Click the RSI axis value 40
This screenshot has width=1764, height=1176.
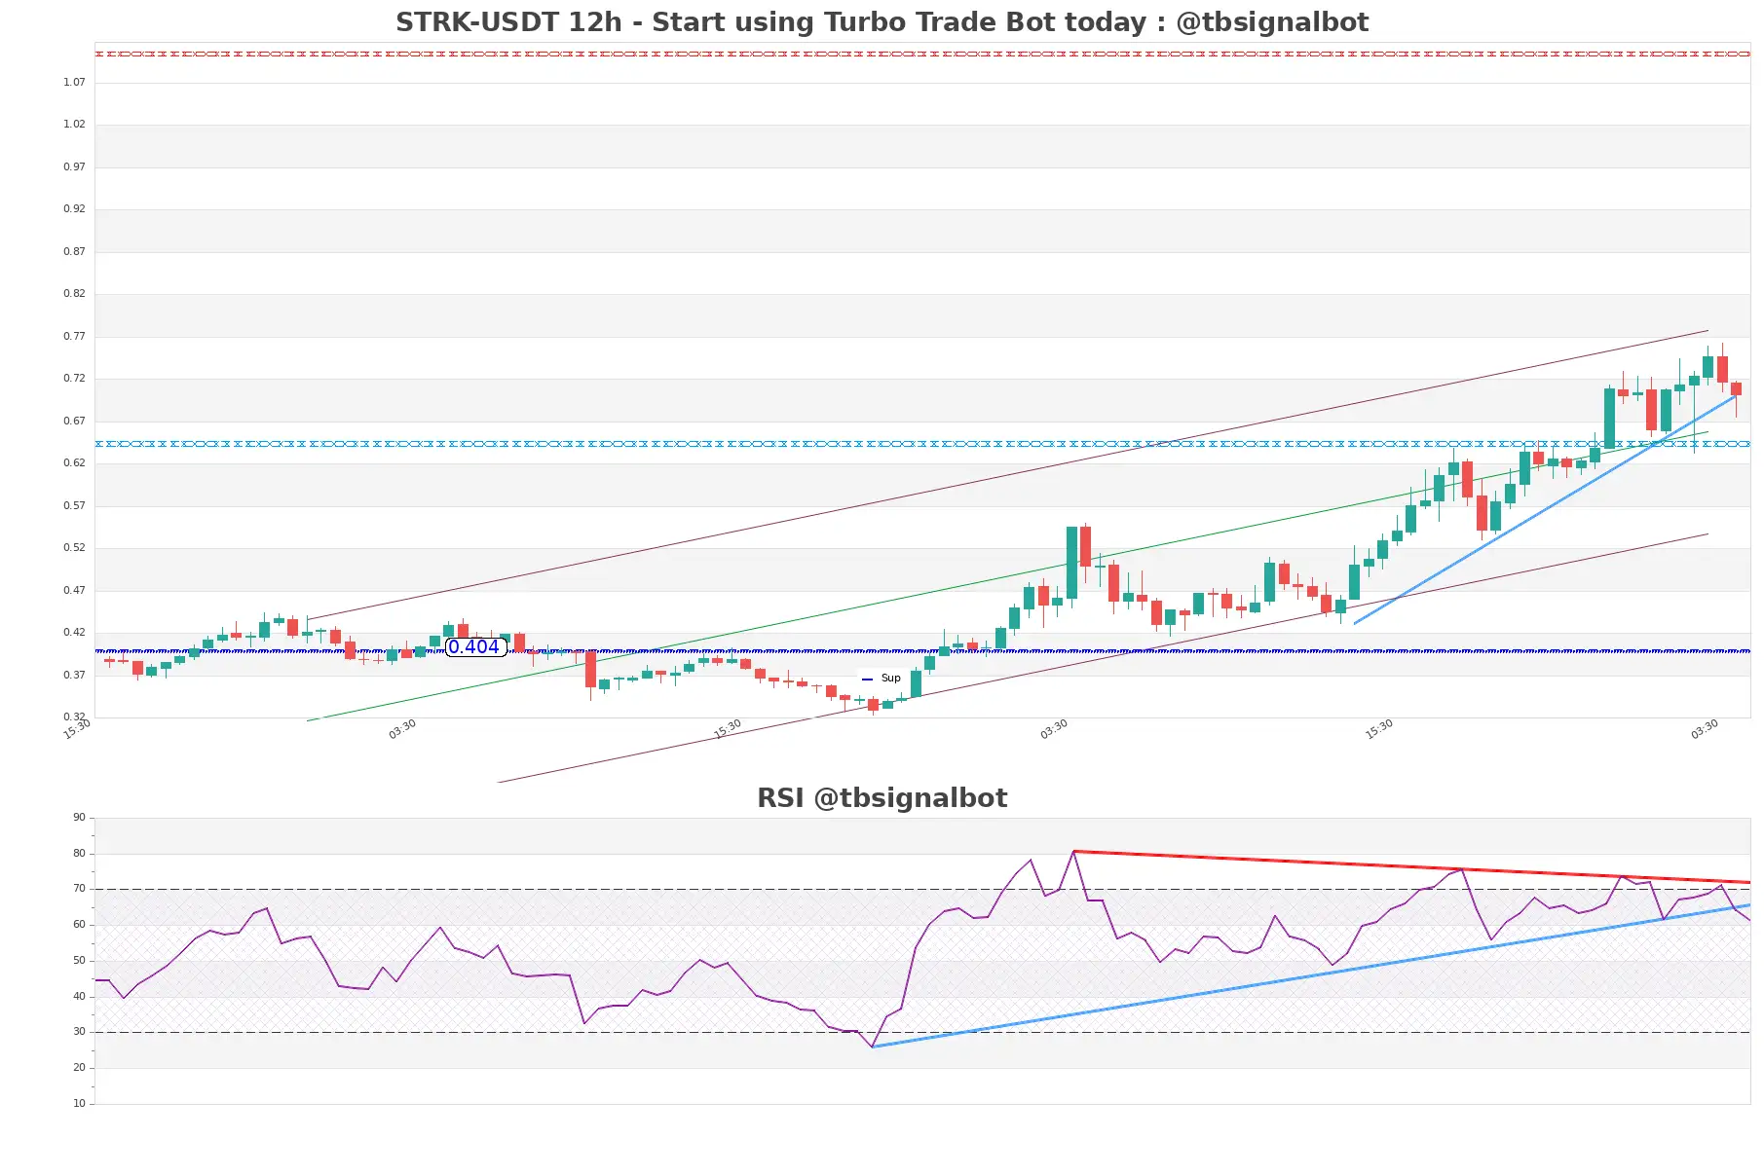point(79,997)
